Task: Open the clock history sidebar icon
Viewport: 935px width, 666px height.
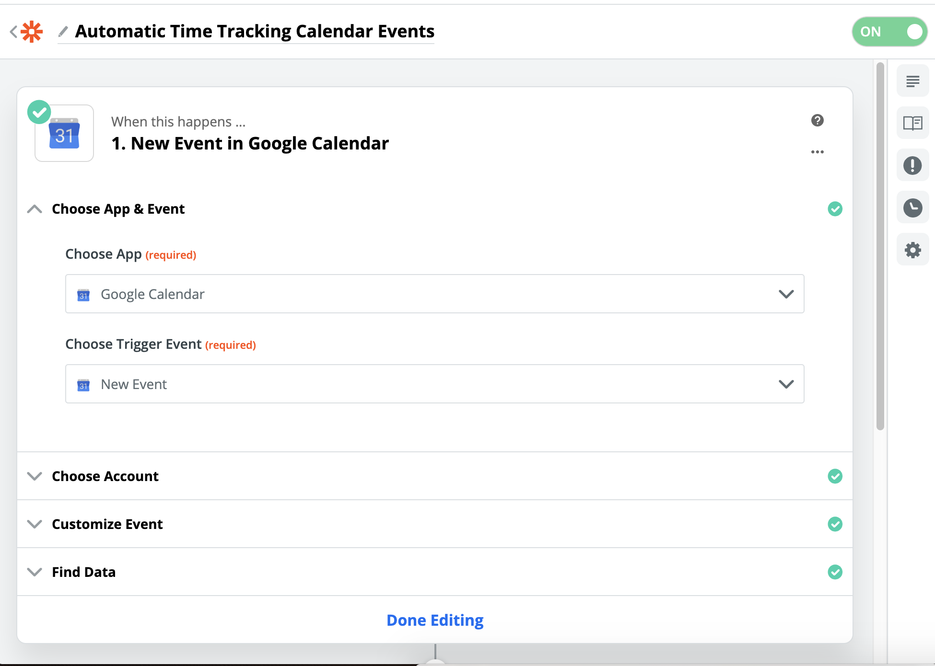Action: (913, 207)
